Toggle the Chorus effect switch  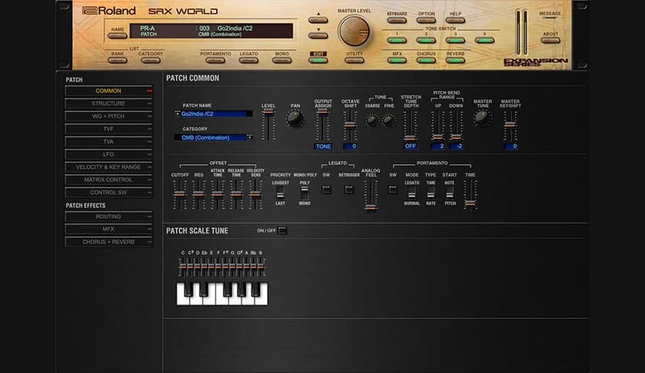click(x=426, y=60)
